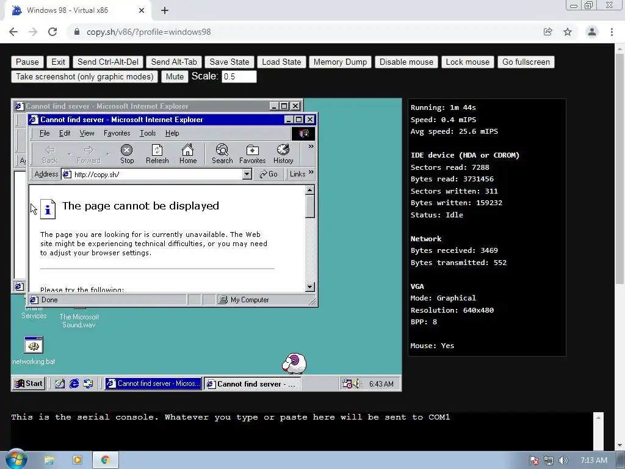Click the volume speaker icon in Windows 98 tray
Screen dimensions: 625x469
356,384
